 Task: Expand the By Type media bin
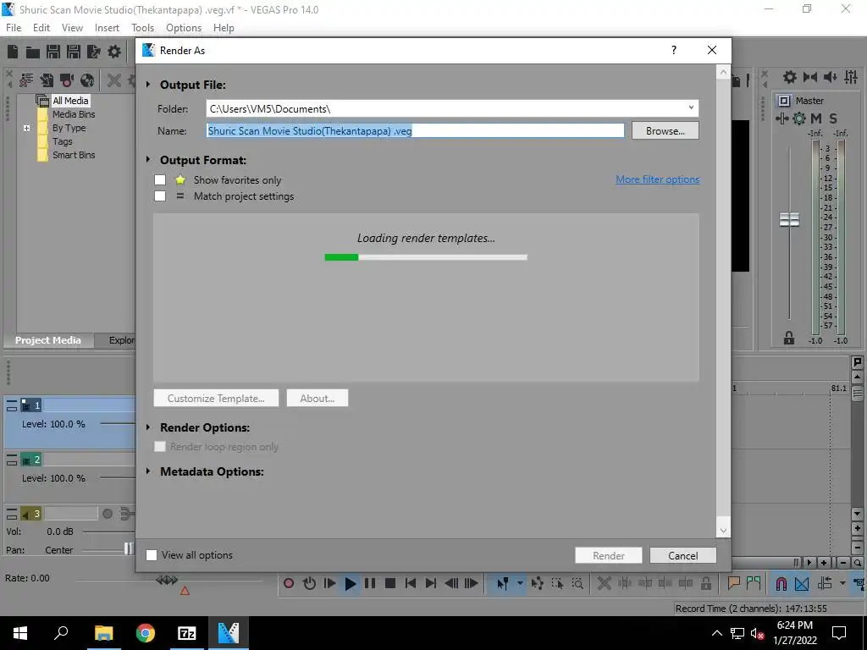(26, 129)
